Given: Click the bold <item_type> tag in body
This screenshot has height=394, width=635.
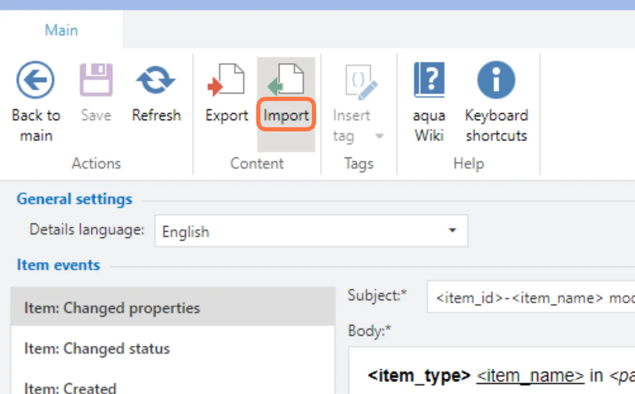Looking at the screenshot, I should [418, 376].
